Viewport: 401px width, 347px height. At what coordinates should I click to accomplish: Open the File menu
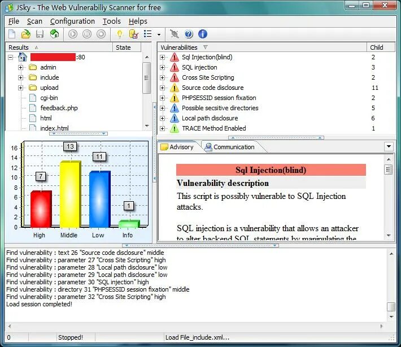14,21
